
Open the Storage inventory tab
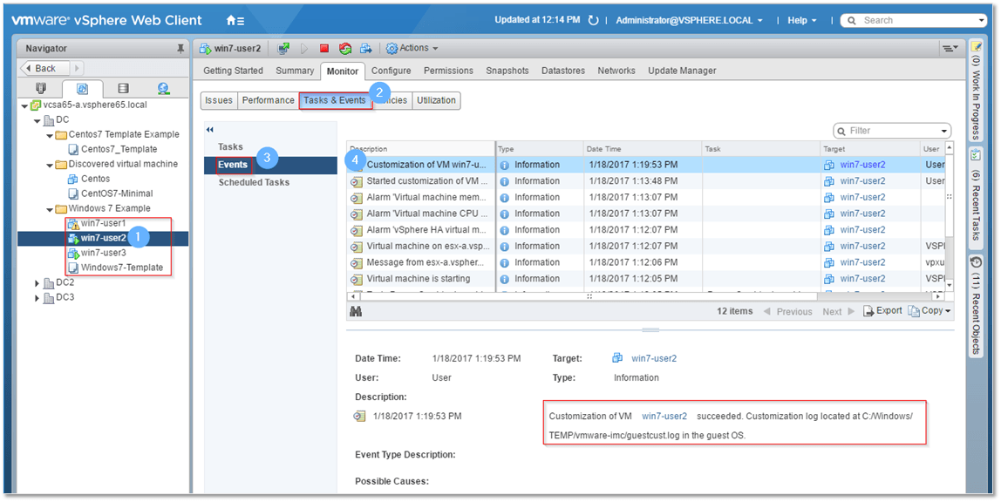[123, 89]
